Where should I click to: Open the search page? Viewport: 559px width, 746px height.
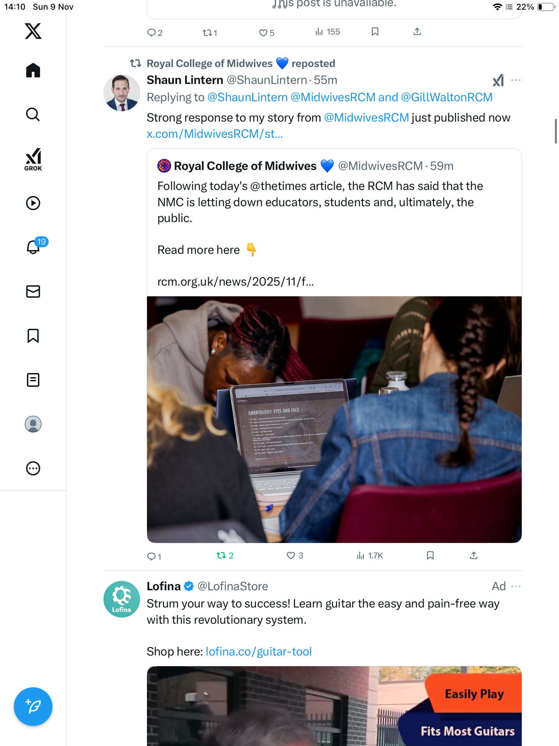(x=33, y=114)
